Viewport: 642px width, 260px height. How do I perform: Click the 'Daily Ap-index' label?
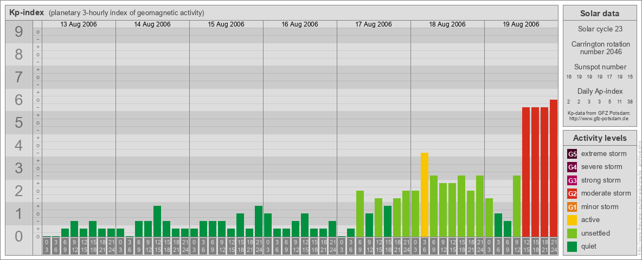(600, 91)
